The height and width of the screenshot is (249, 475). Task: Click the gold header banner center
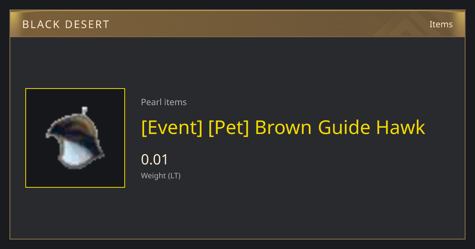coord(237,24)
